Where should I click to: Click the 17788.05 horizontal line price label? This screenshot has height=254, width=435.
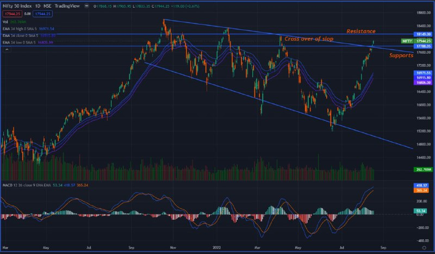pyautogui.click(x=423, y=46)
